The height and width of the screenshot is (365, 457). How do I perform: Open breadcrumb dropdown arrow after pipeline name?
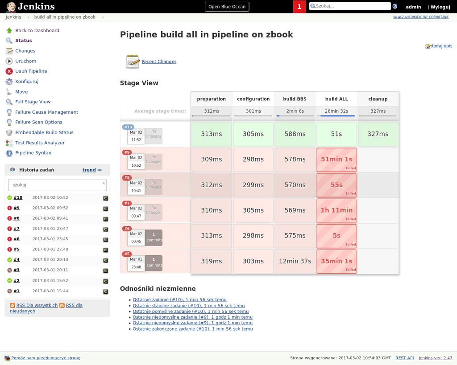pyautogui.click(x=103, y=17)
